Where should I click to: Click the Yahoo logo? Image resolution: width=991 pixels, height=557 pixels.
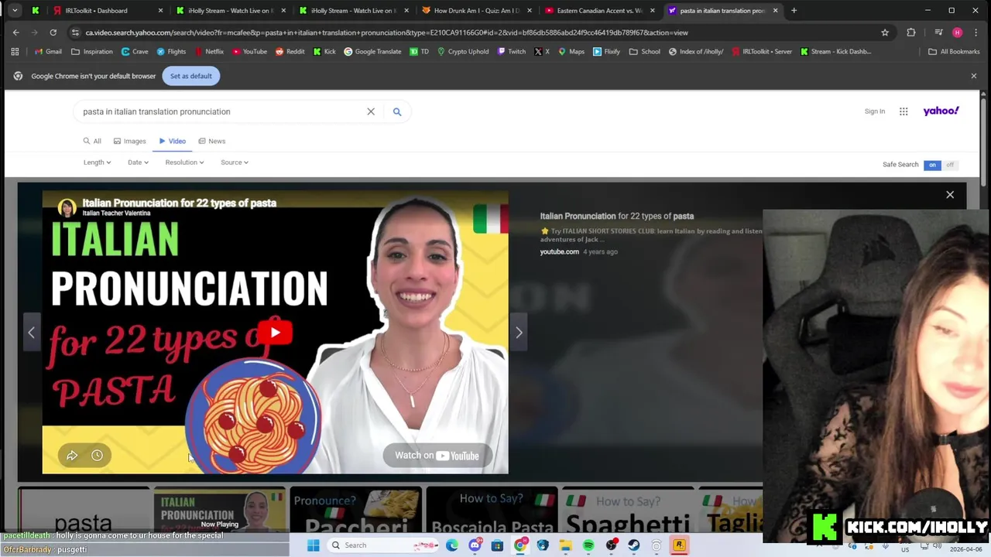(941, 111)
